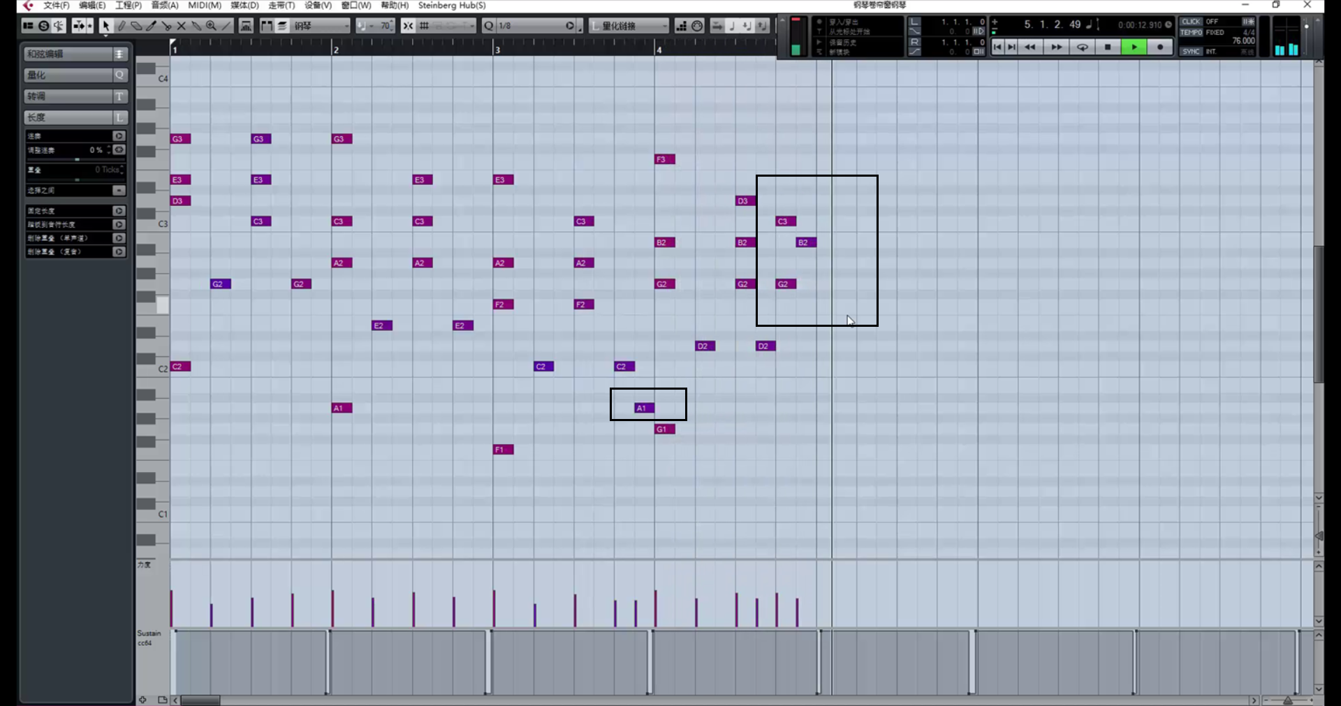Toggle Solo Editor button
This screenshot has height=706, width=1341.
(x=43, y=26)
